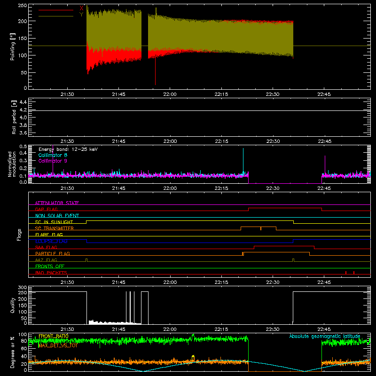Select the Pointing axis label

pyautogui.click(x=13, y=47)
